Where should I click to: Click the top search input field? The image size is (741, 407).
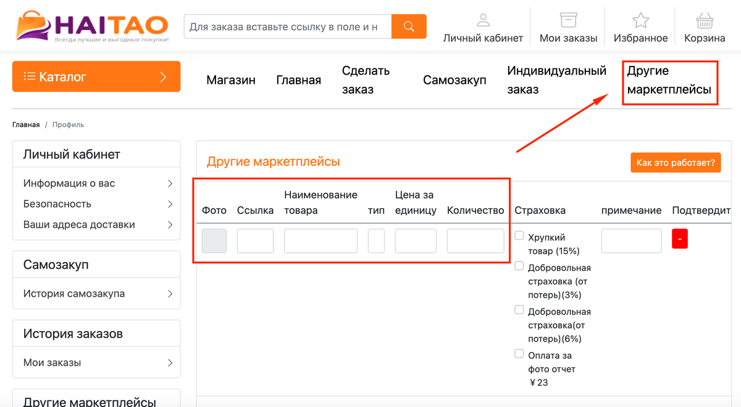tap(288, 27)
